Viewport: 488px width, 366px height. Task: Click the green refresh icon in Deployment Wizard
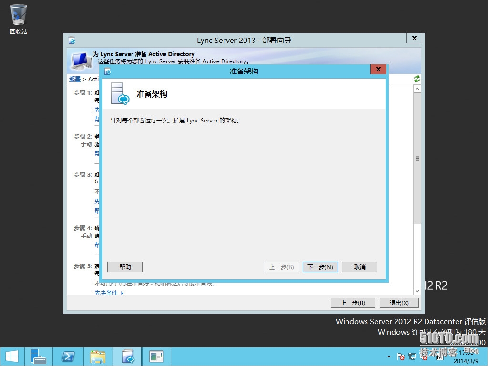pos(417,79)
